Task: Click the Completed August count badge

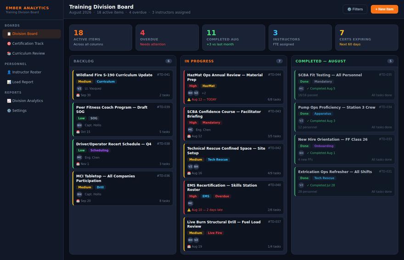Action: tap(390, 61)
